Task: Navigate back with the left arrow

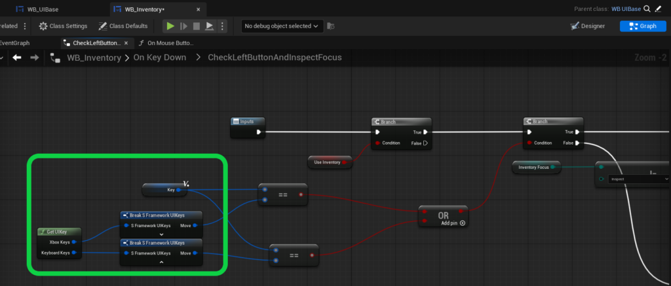Action: 17,58
